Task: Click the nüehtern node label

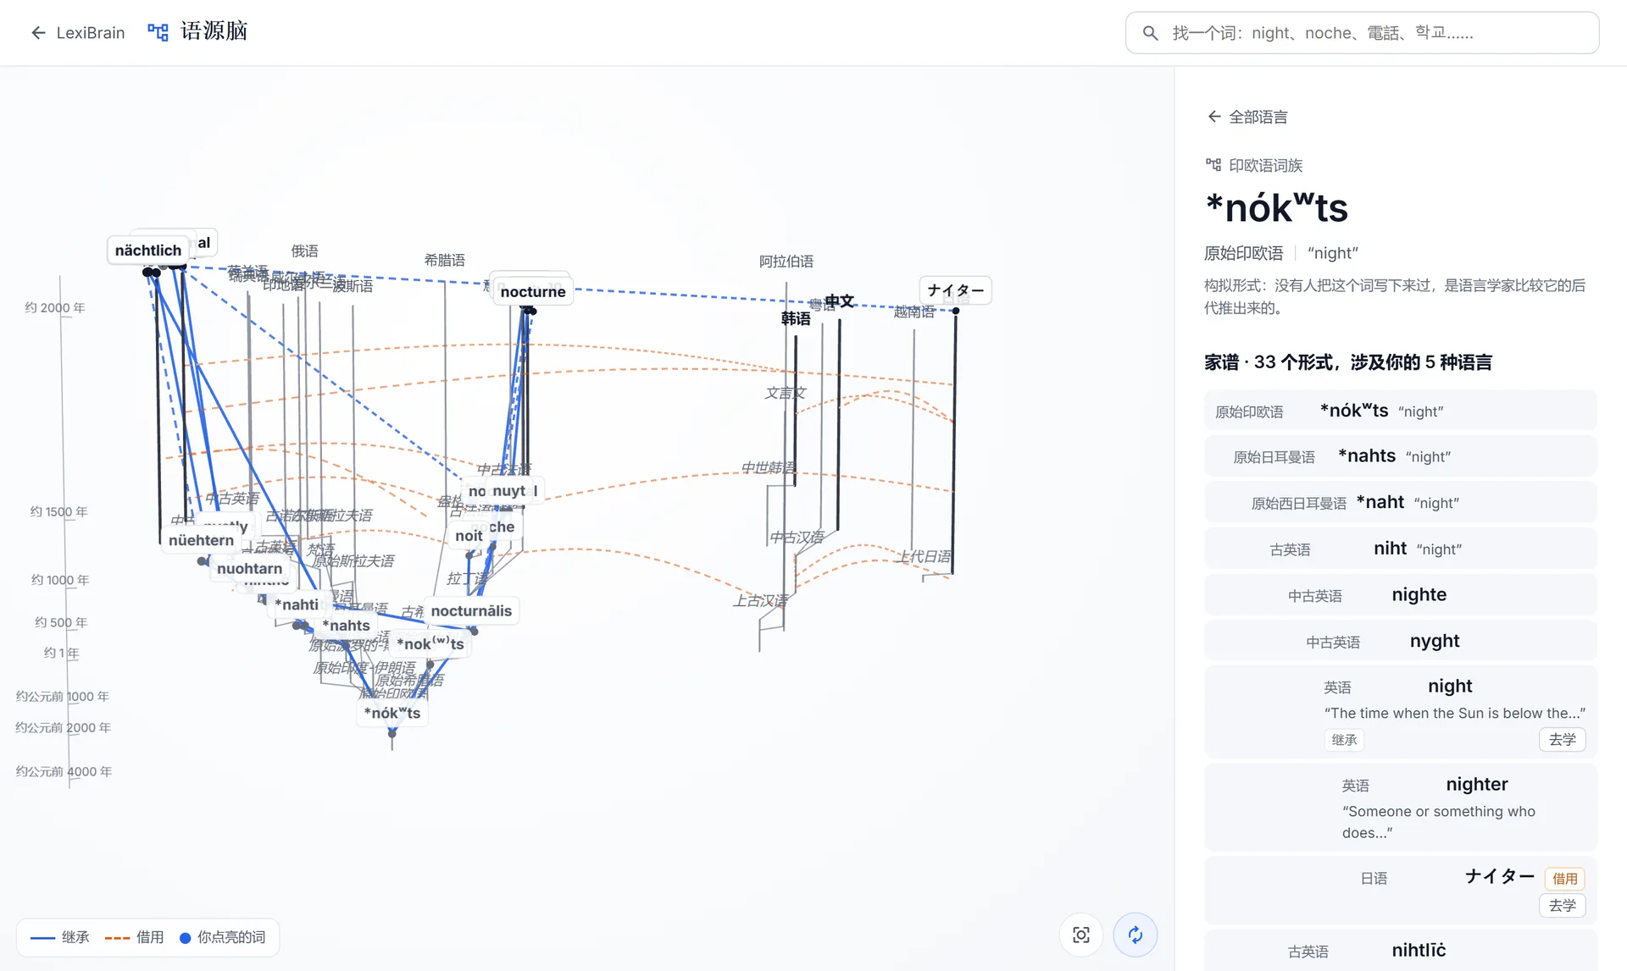Action: pos(201,540)
